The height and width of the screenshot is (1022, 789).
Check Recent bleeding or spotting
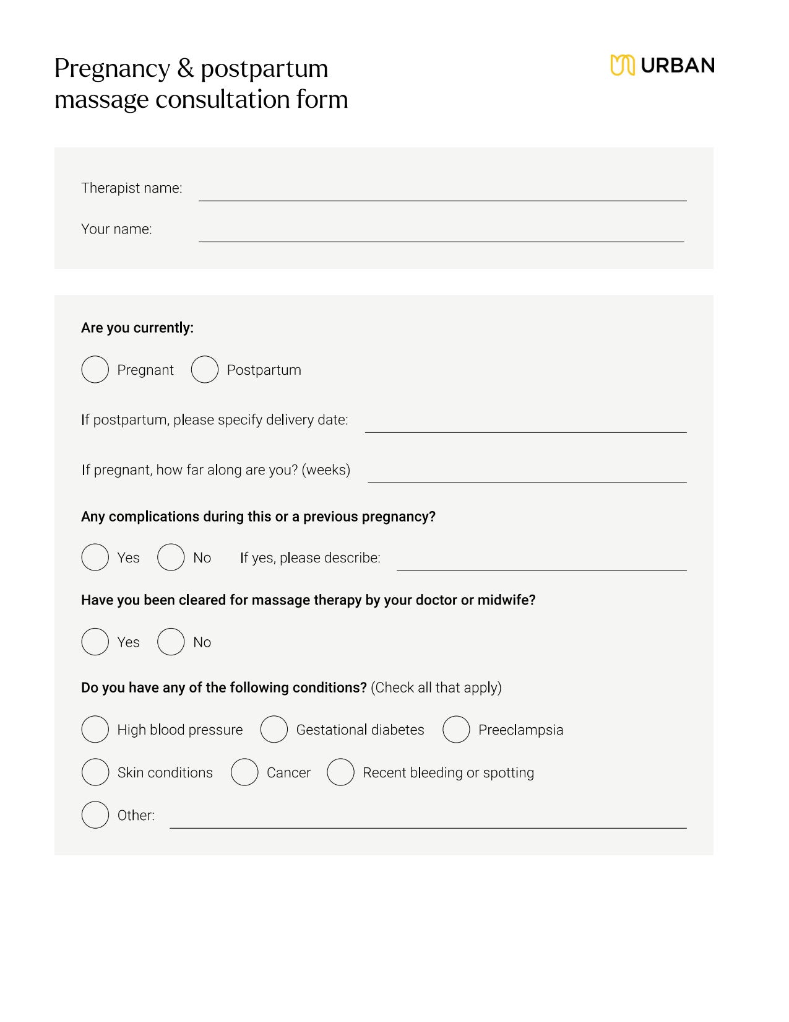pos(340,772)
